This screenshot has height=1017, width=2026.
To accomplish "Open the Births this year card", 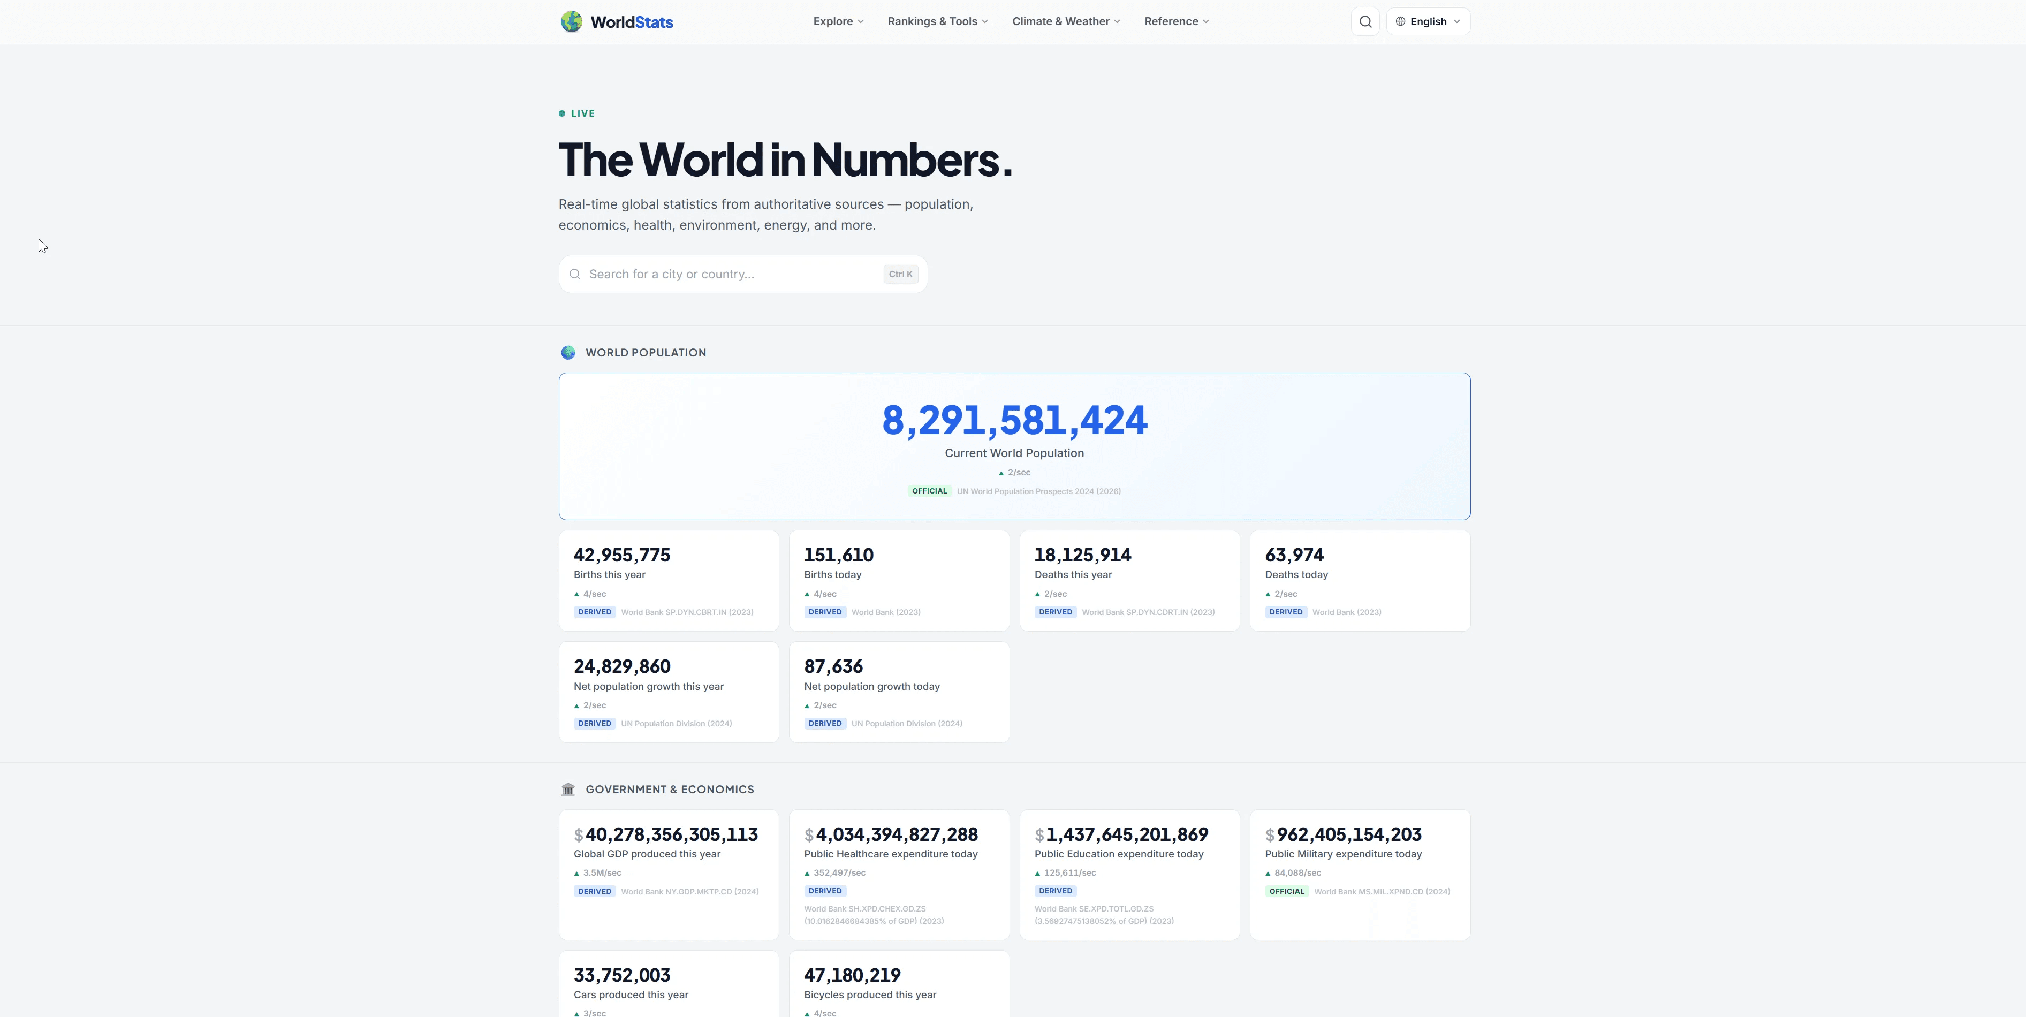I will point(669,580).
